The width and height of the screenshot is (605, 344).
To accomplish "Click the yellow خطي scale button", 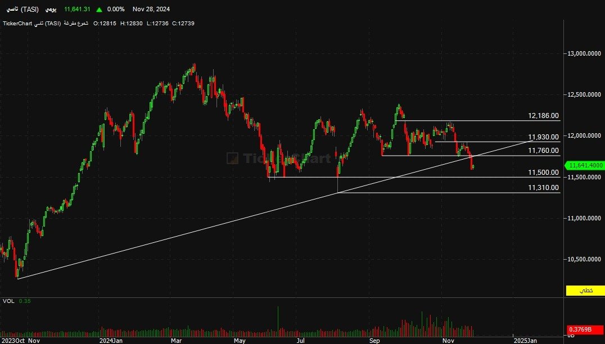I will (585, 291).
